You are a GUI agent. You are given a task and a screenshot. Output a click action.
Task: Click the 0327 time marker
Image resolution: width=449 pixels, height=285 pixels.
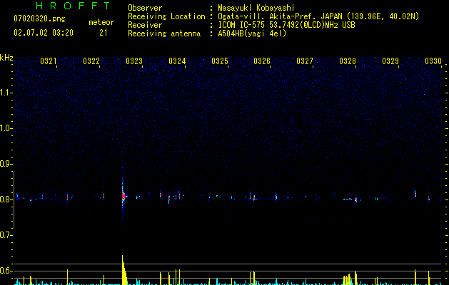(x=305, y=61)
